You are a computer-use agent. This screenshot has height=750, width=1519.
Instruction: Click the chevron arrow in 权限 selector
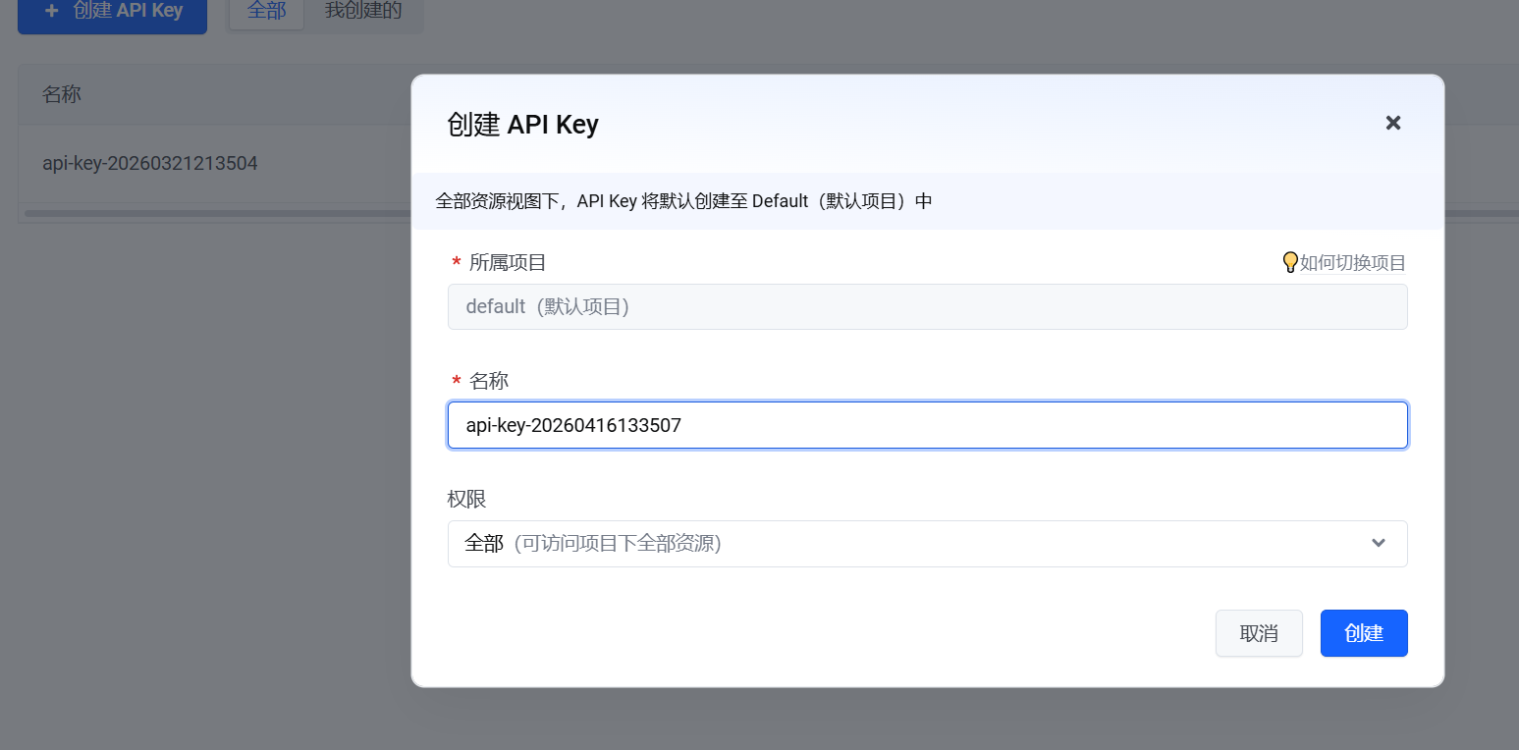[1379, 544]
